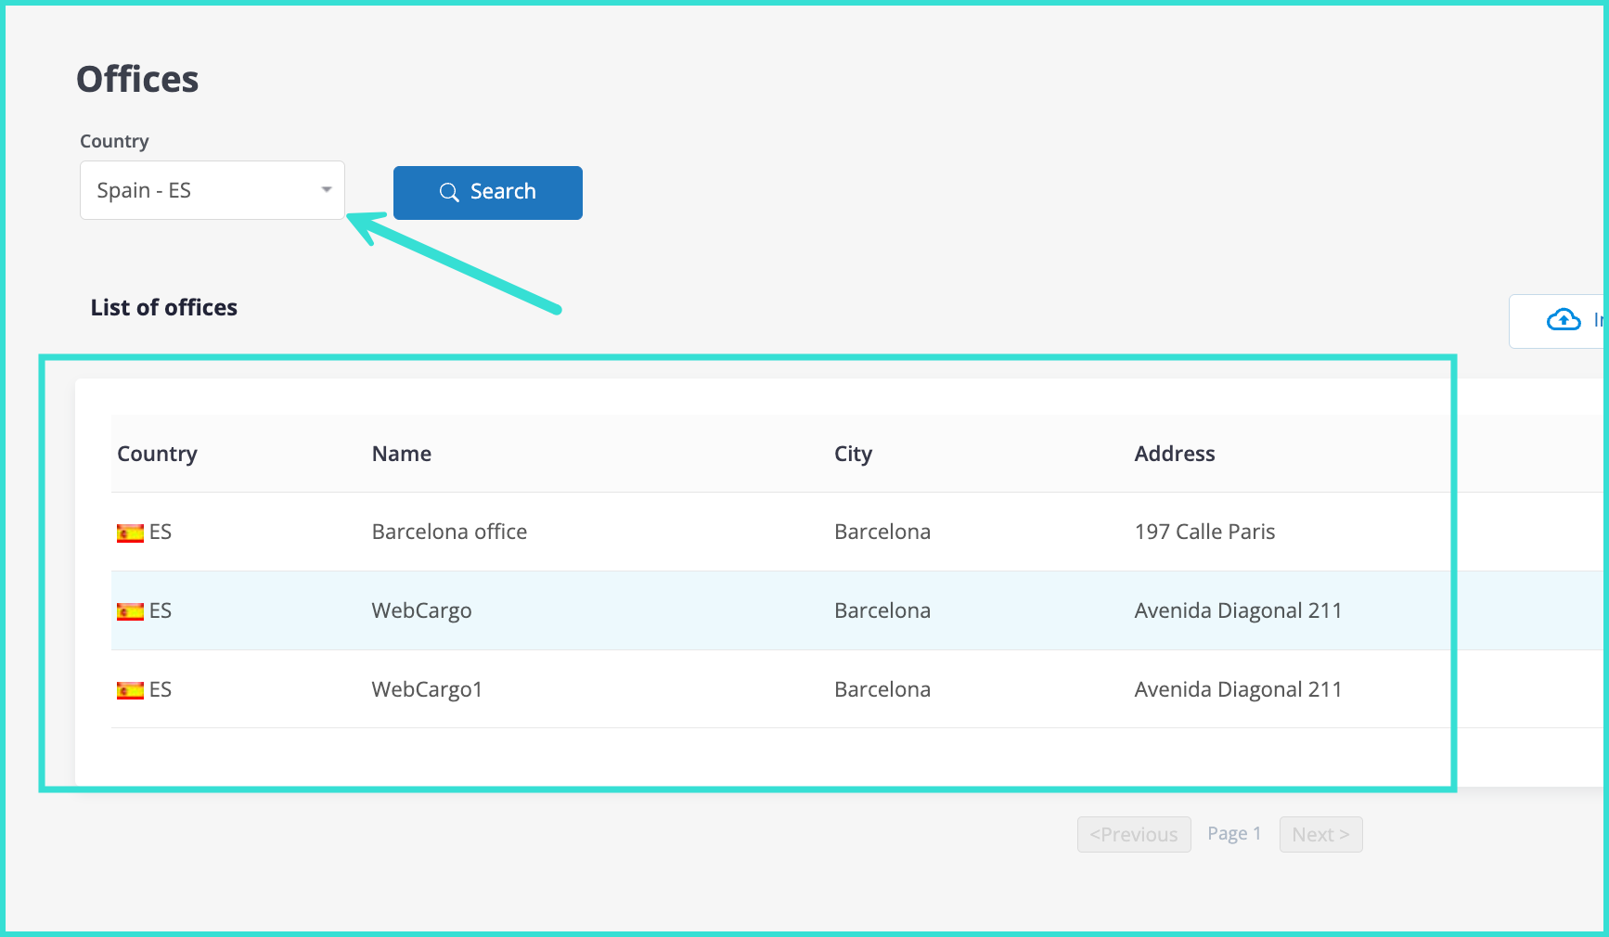The height and width of the screenshot is (937, 1609).
Task: Click Spain flag in Barcelona office row
Action: 130,533
